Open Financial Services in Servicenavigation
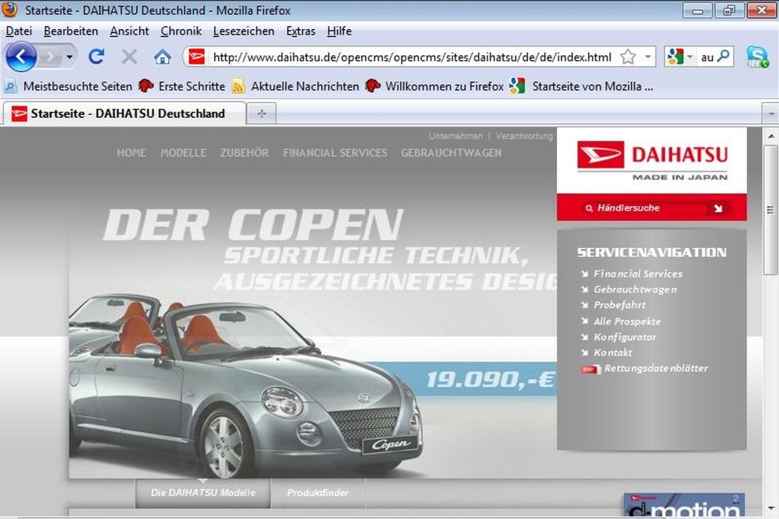The image size is (779, 519). tap(638, 274)
